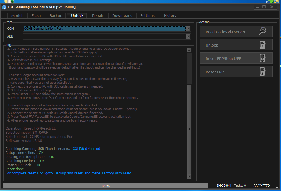This screenshot has width=281, height=191.
Task: Click the Z3X app icon in title bar
Action: [4, 7]
